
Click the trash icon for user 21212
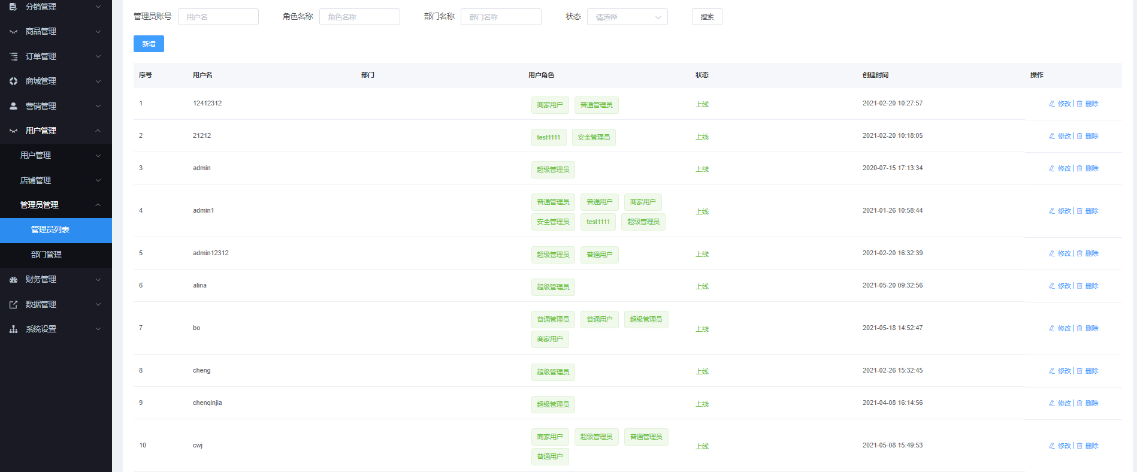tap(1079, 136)
